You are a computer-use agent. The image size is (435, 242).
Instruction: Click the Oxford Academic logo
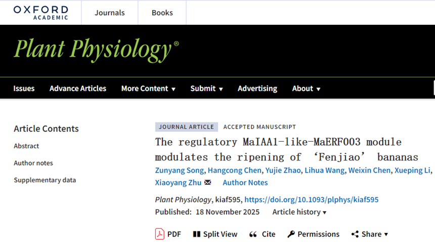pos(40,13)
